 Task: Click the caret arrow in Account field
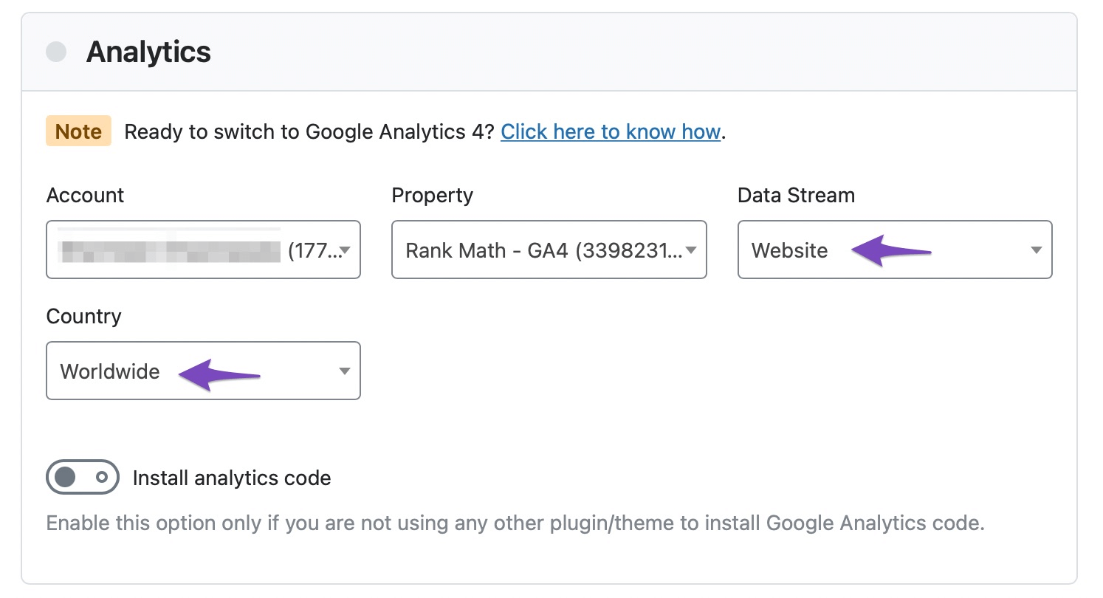345,250
